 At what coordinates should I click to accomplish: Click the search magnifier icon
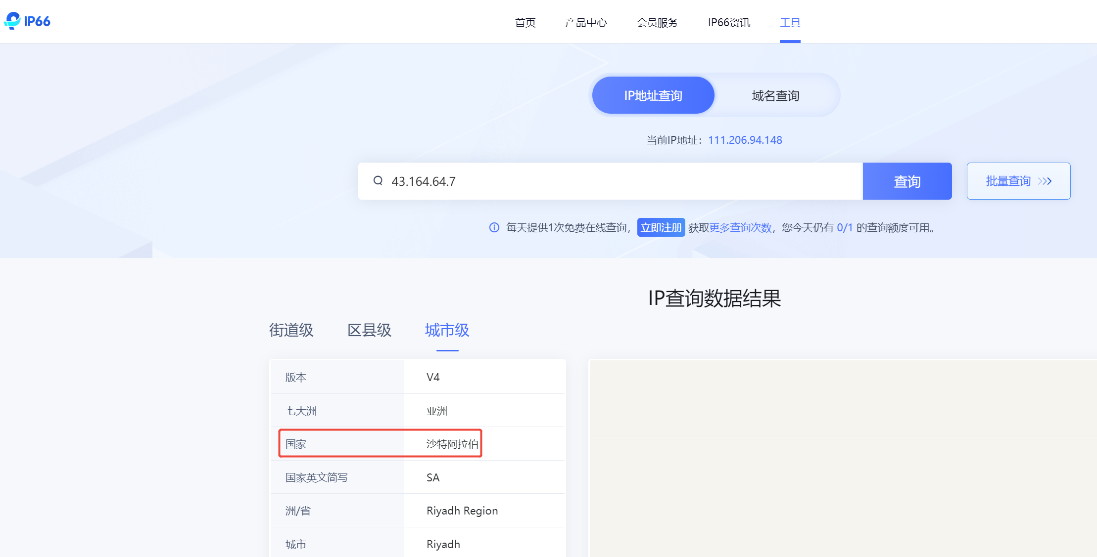click(378, 181)
